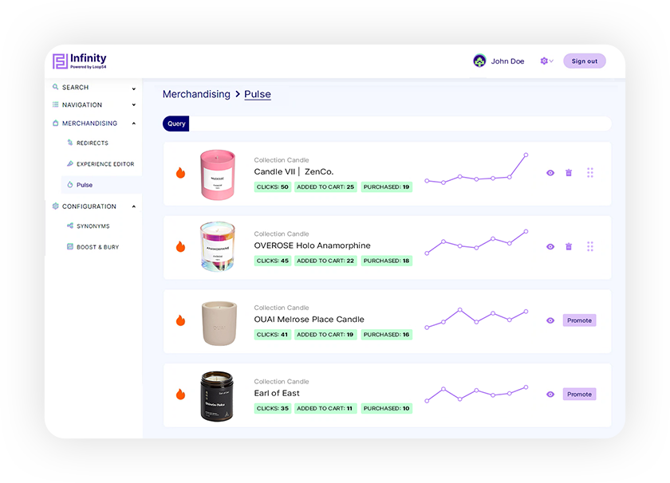Click the Redirects icon
This screenshot has height=483, width=670.
[70, 143]
